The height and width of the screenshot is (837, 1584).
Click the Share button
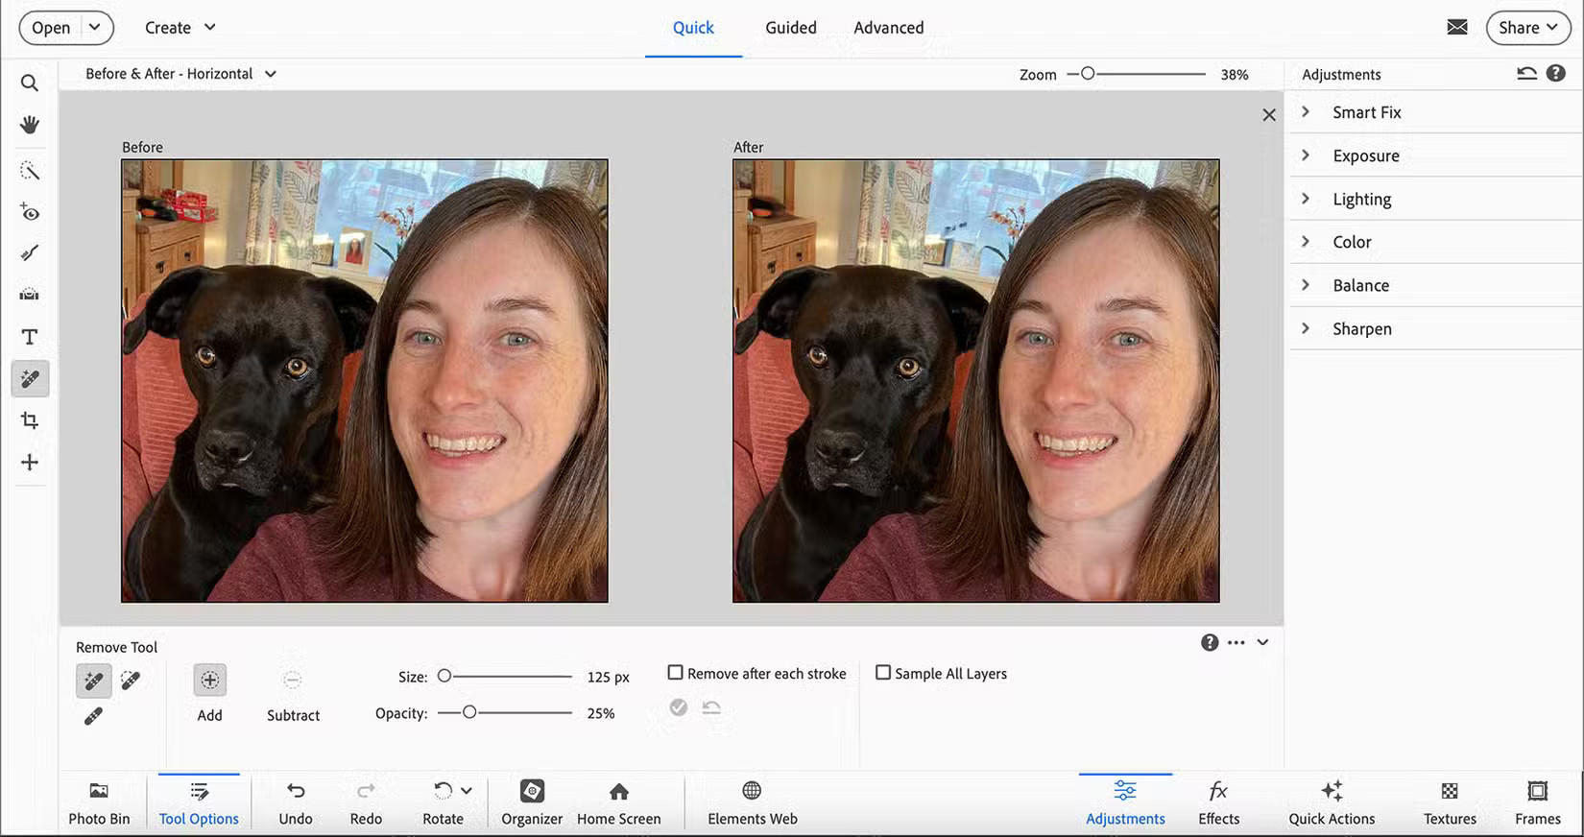(x=1527, y=28)
